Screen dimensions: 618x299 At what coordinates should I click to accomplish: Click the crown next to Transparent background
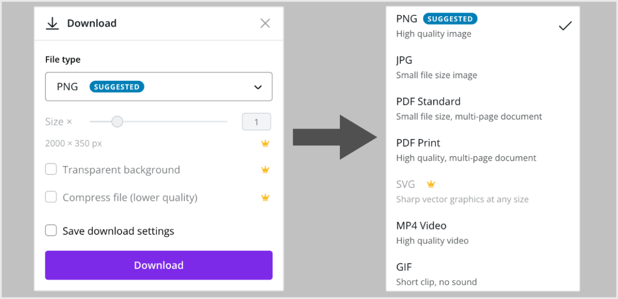click(265, 169)
